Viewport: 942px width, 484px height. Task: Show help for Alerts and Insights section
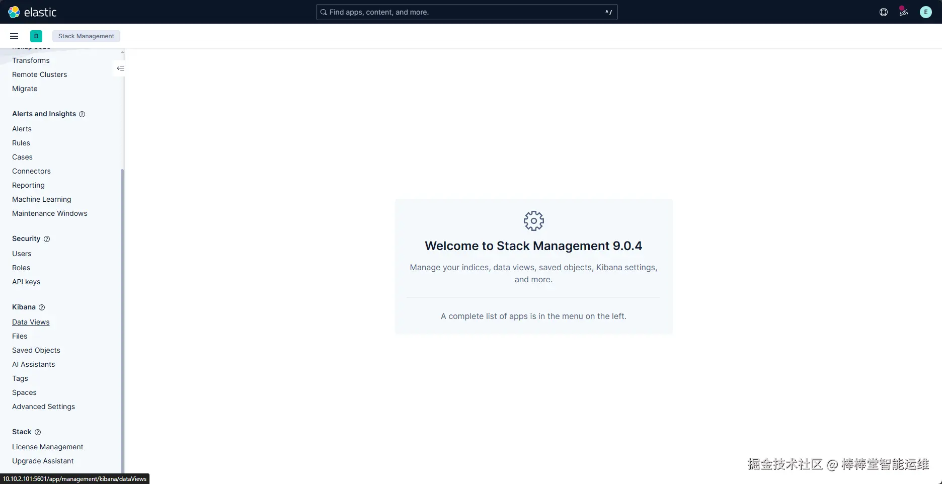[x=82, y=114]
